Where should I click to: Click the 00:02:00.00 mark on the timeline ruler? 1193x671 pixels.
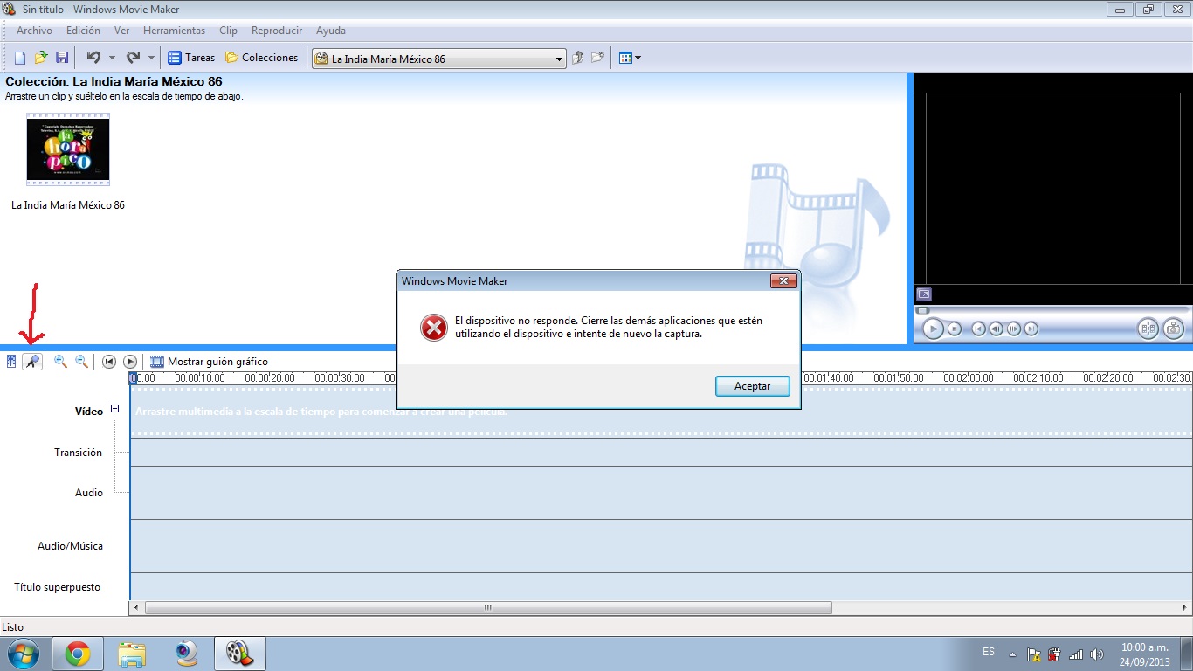pyautogui.click(x=969, y=378)
